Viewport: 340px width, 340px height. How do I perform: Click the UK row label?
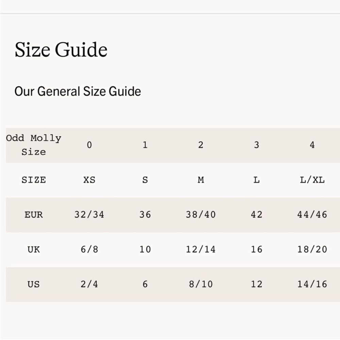pyautogui.click(x=34, y=250)
